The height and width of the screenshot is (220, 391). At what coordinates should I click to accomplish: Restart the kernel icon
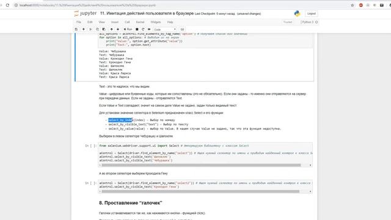[x=143, y=29]
